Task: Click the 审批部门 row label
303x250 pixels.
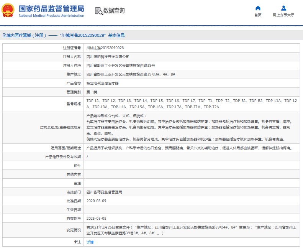Action: click(x=74, y=192)
